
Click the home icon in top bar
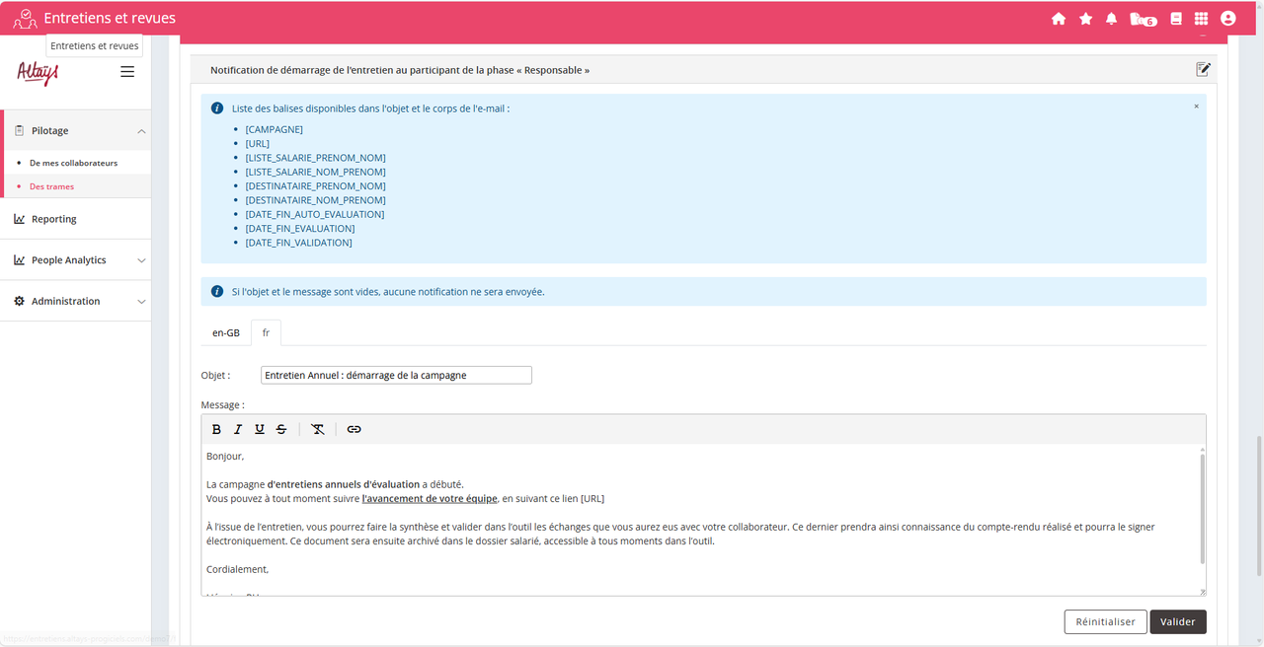1059,19
